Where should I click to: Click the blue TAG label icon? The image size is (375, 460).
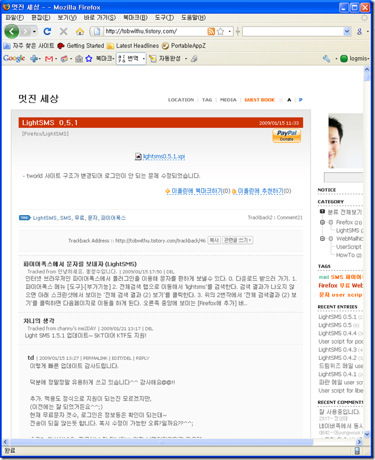coord(25,217)
